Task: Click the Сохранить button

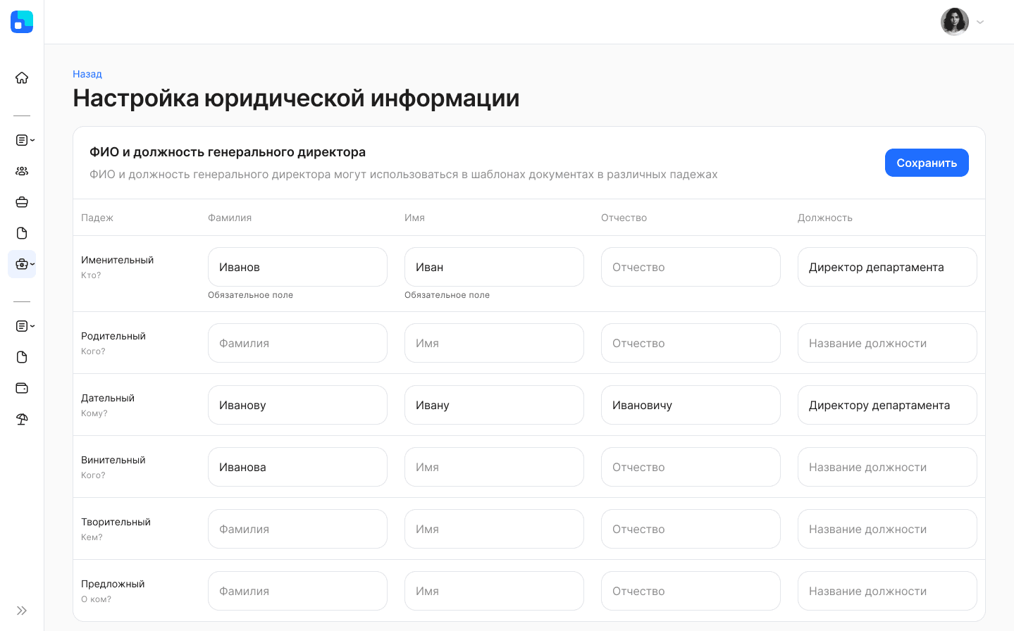Action: tap(927, 163)
